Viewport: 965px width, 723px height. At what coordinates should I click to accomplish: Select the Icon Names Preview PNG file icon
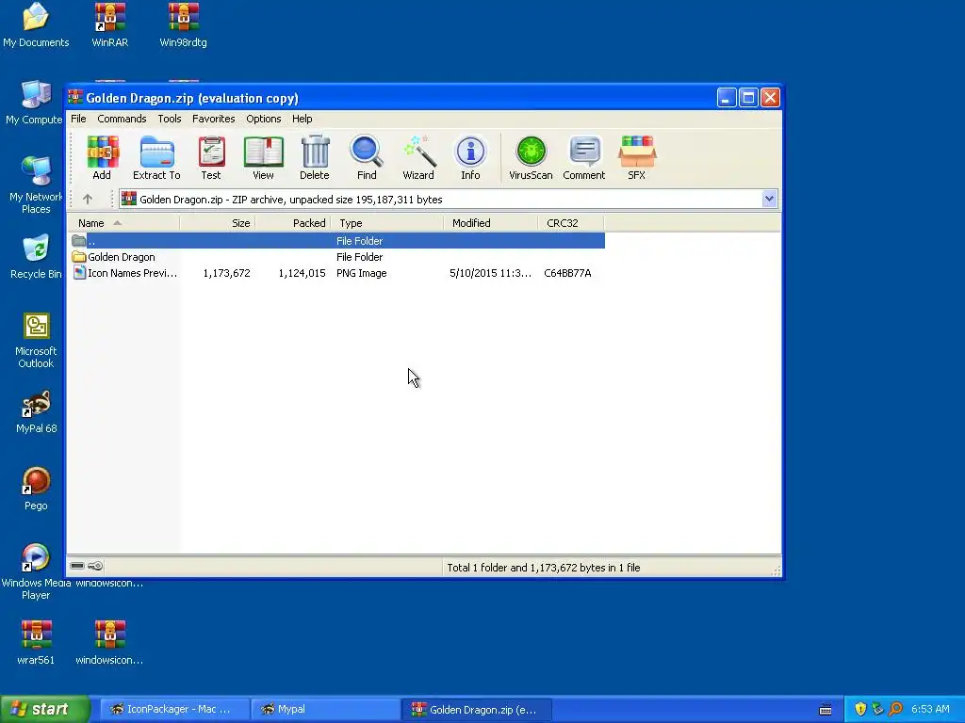pyautogui.click(x=79, y=273)
